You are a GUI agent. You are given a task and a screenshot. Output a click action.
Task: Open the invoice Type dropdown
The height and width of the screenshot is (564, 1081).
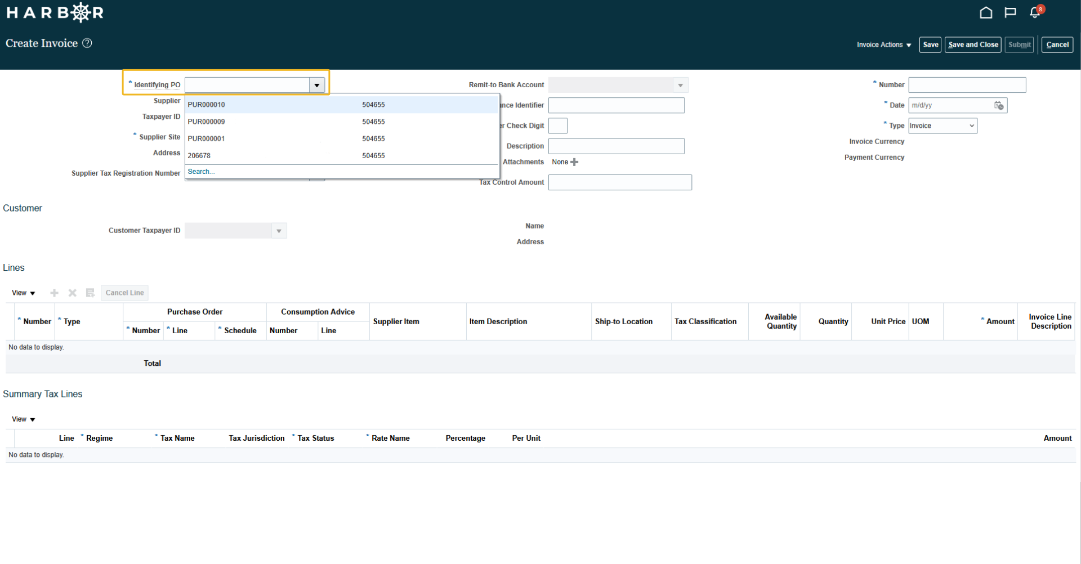942,126
